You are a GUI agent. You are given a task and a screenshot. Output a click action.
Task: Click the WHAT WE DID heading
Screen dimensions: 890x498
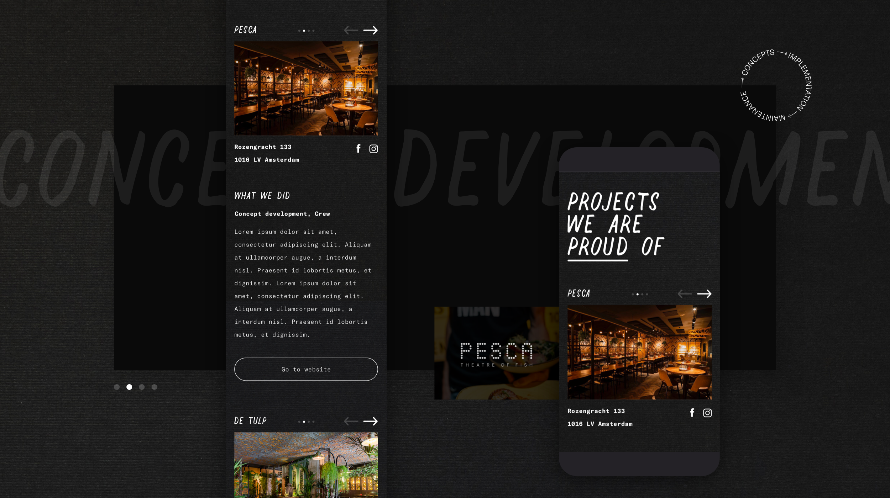click(262, 196)
